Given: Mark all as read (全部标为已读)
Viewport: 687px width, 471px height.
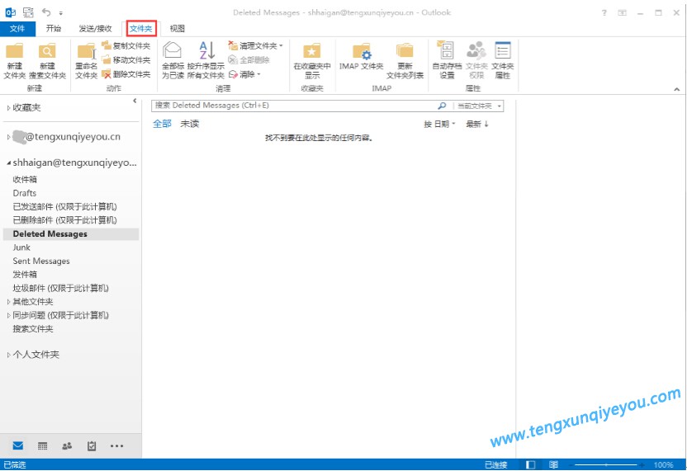Looking at the screenshot, I should [173, 61].
